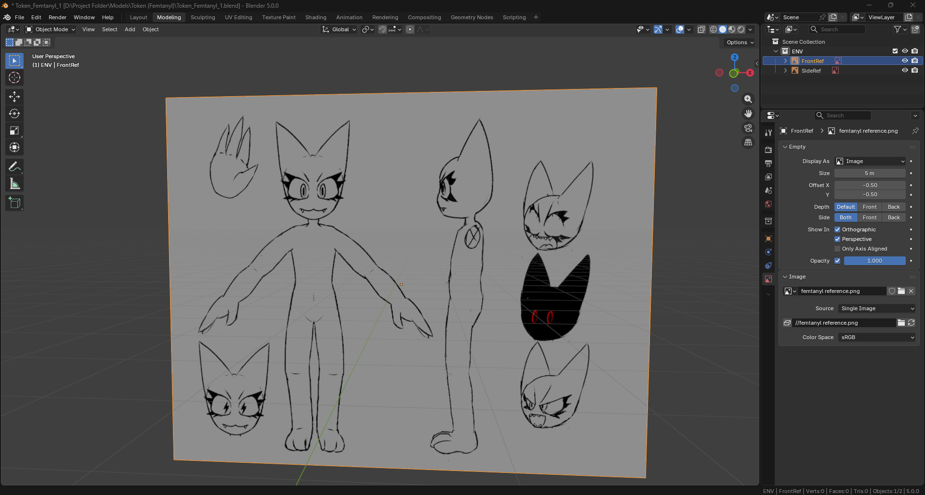The image size is (925, 495).
Task: Open the Display As Image dropdown
Action: pos(870,161)
